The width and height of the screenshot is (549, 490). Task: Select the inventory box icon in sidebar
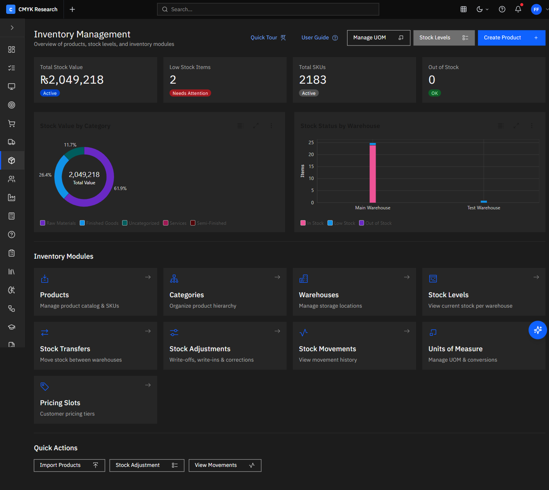tap(12, 160)
